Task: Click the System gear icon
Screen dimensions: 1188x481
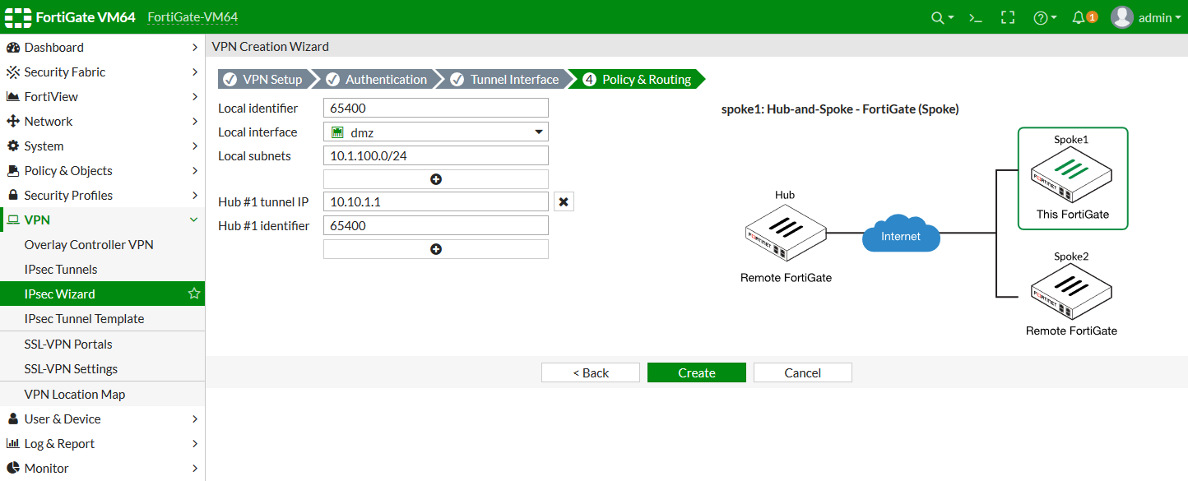Action: (x=13, y=146)
